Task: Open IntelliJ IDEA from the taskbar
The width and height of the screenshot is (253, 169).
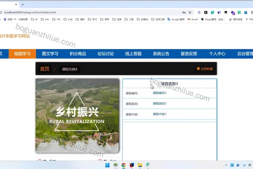Action: click(x=132, y=165)
